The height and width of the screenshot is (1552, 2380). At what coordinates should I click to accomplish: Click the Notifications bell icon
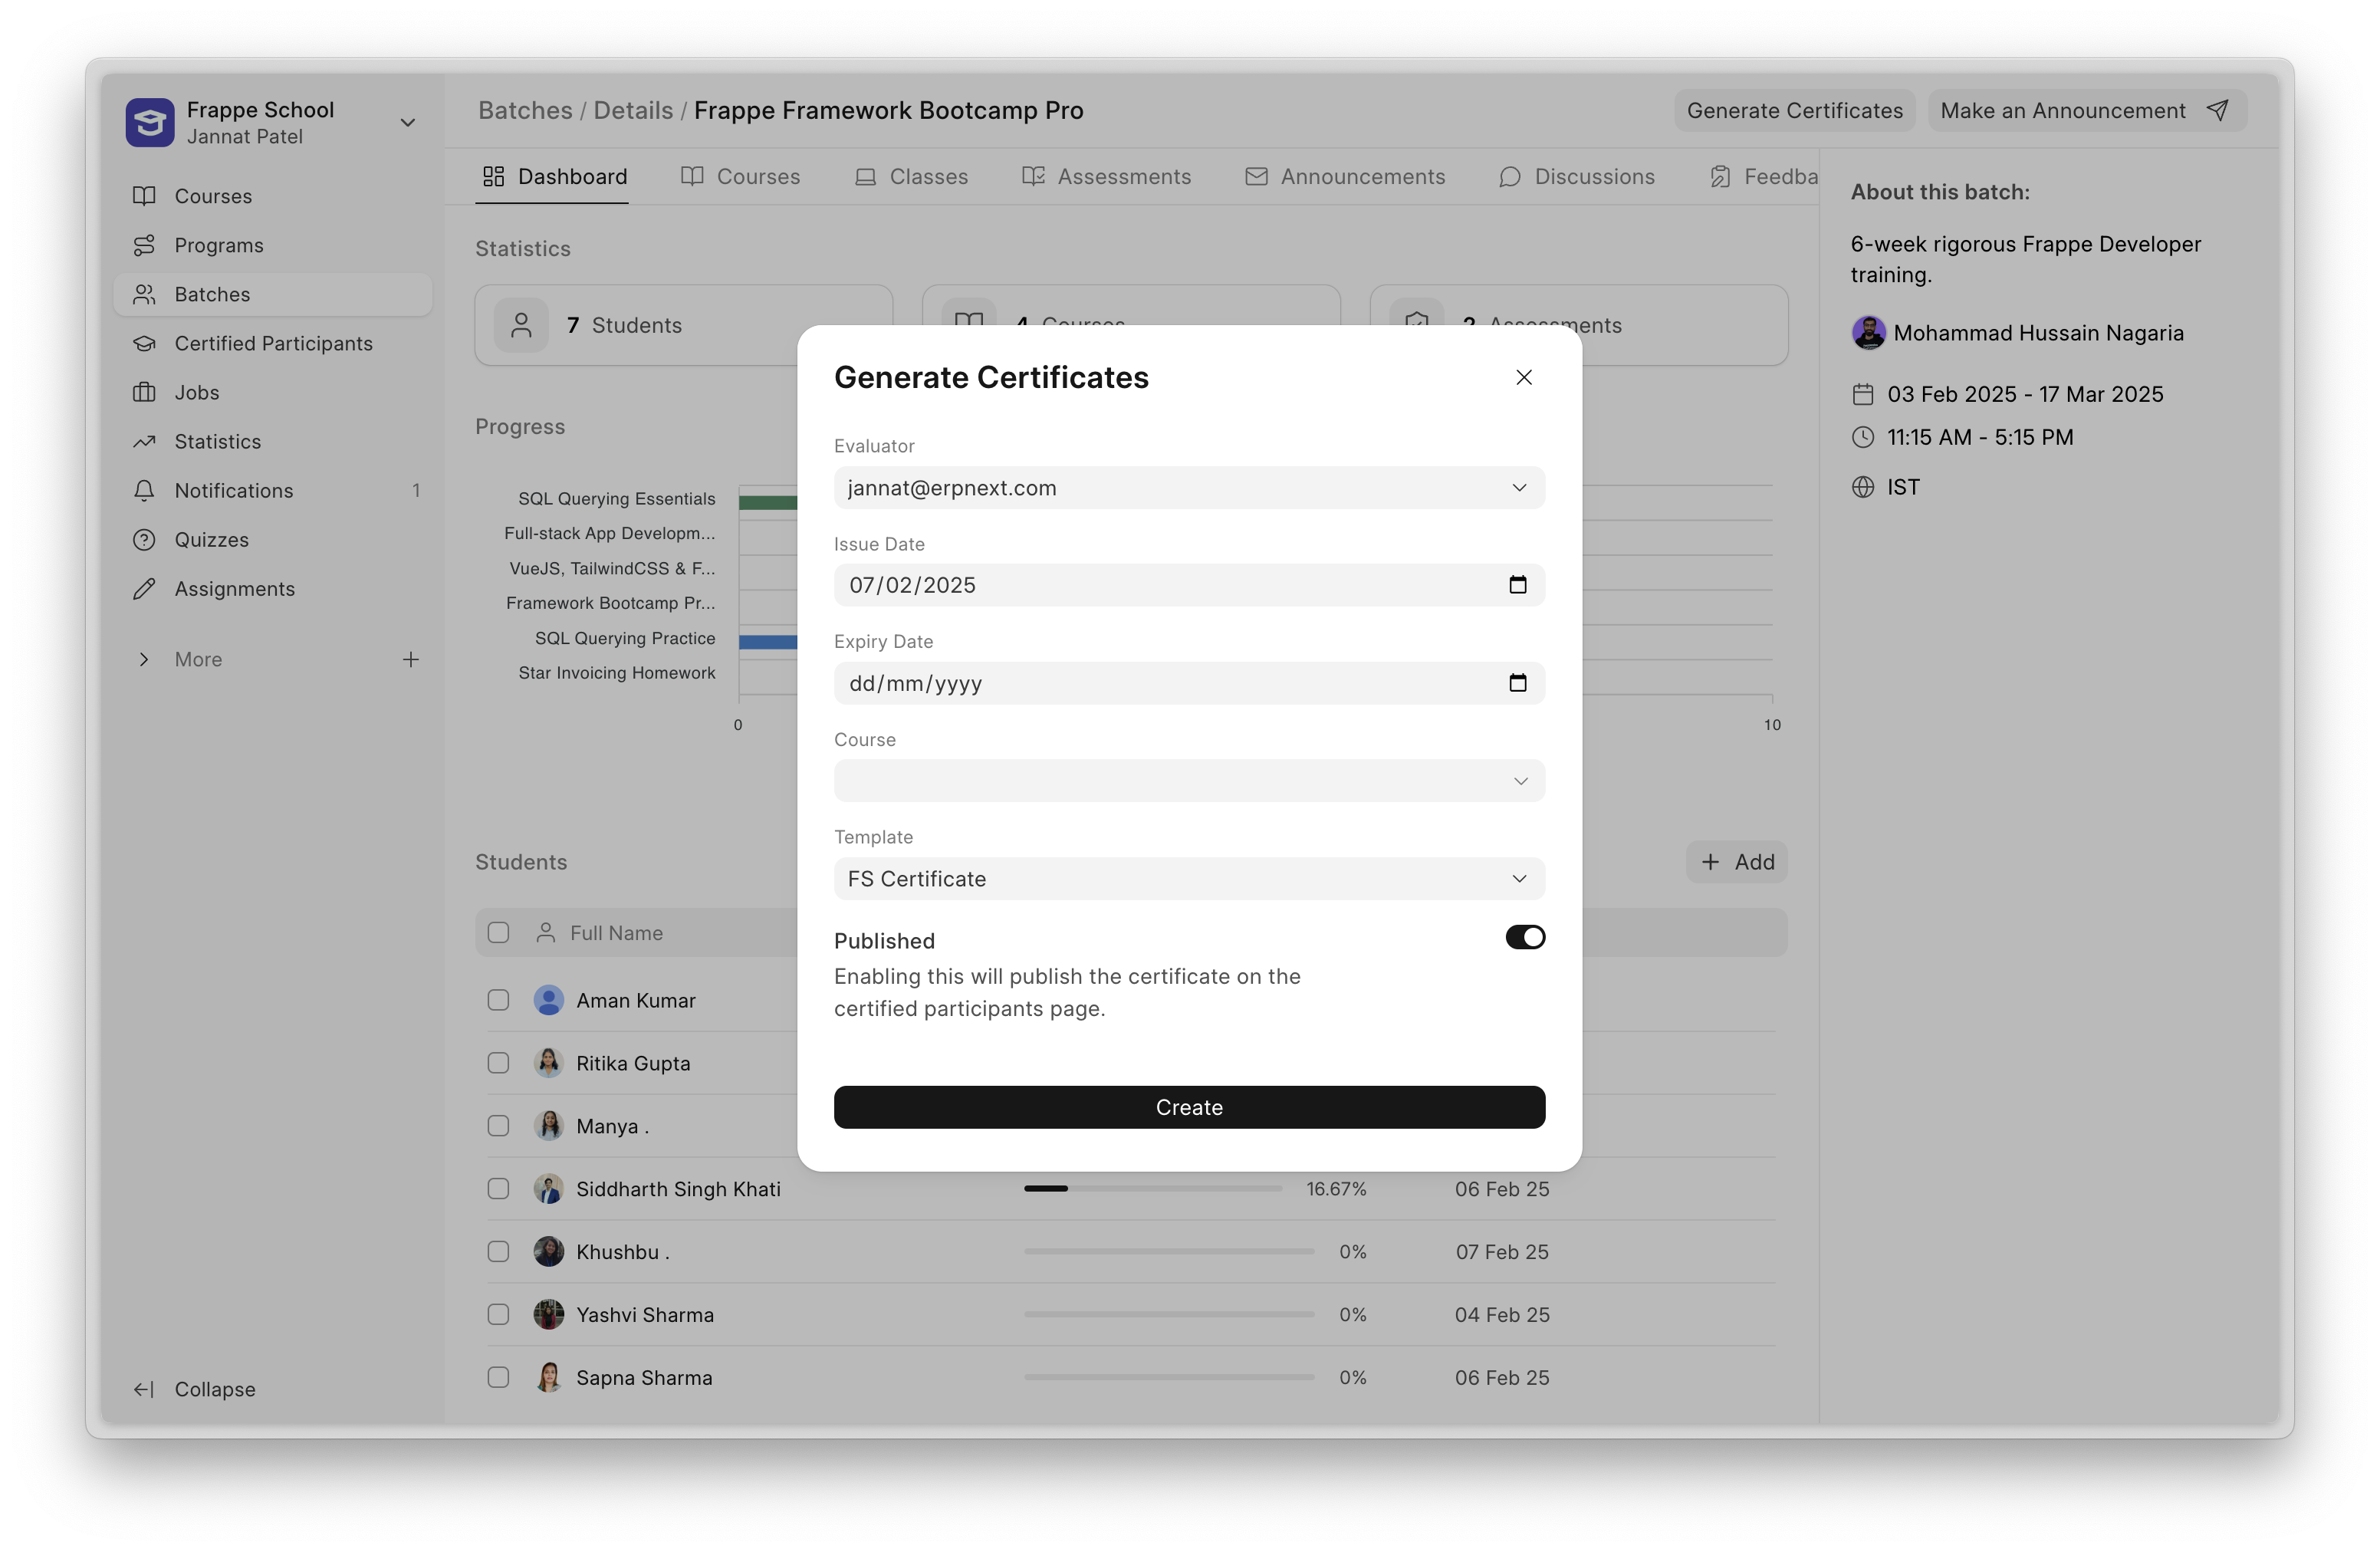[144, 491]
